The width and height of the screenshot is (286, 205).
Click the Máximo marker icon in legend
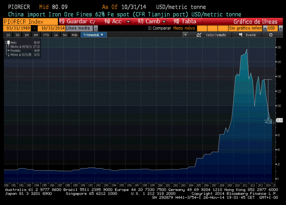[8, 47]
